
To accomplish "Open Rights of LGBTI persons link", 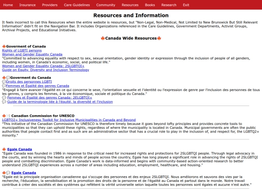I will click(22, 50).
